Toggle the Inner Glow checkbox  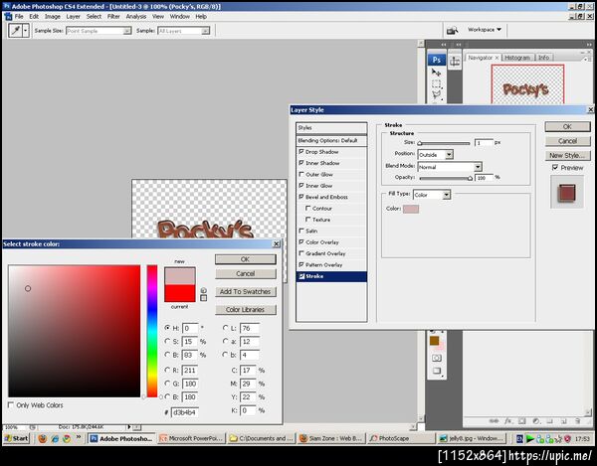coord(301,186)
